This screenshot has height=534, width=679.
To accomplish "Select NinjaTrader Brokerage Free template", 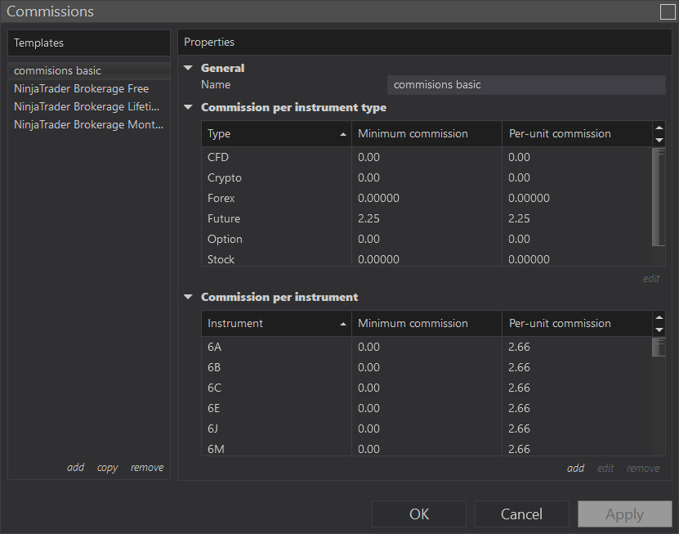I will 82,89.
